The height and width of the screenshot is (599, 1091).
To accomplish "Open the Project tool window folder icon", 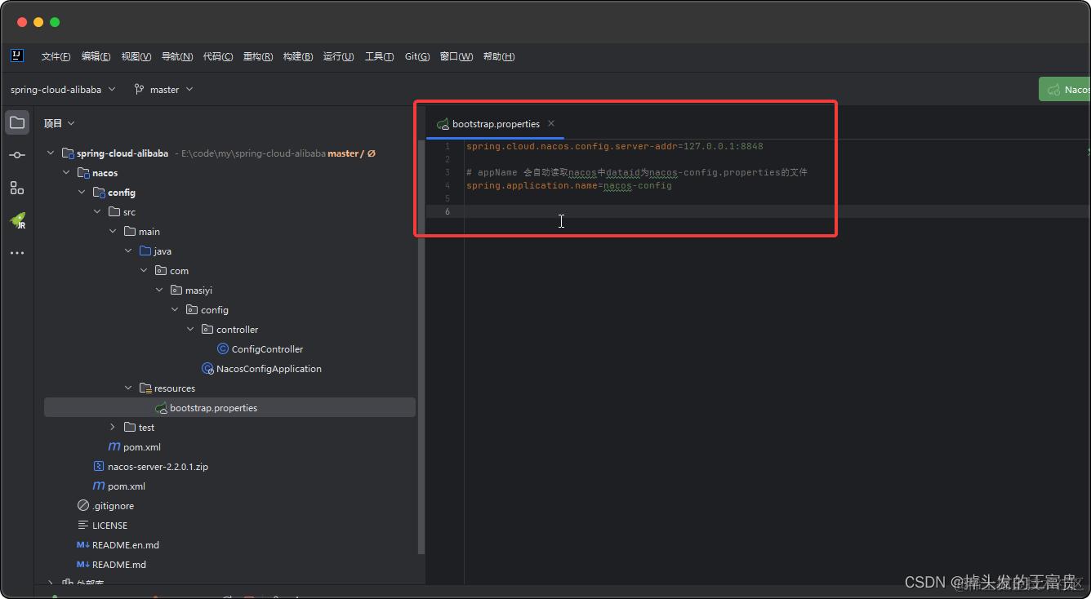I will click(17, 122).
